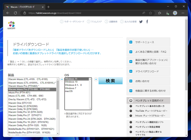Toggle Read aloud icon in address bar

pyautogui.click(x=144, y=13)
